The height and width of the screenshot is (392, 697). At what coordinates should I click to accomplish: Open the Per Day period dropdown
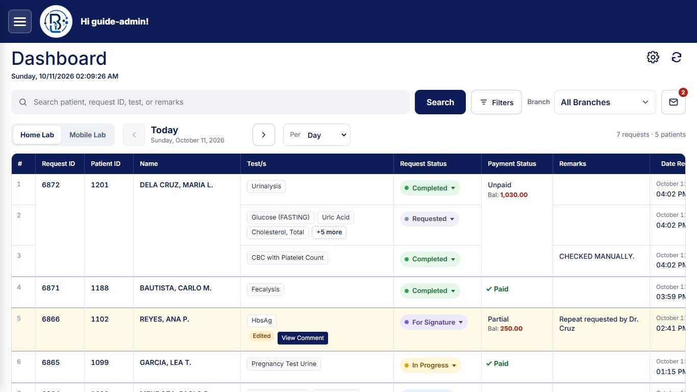[x=317, y=135]
